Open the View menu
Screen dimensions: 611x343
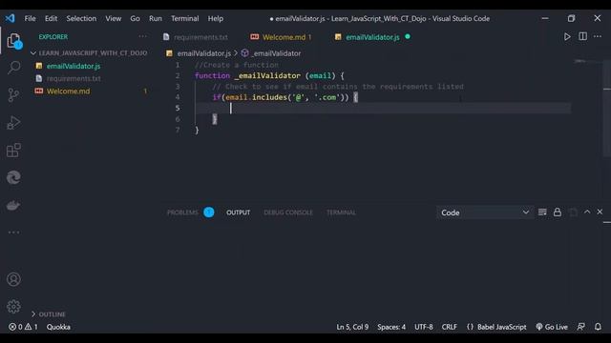point(113,18)
